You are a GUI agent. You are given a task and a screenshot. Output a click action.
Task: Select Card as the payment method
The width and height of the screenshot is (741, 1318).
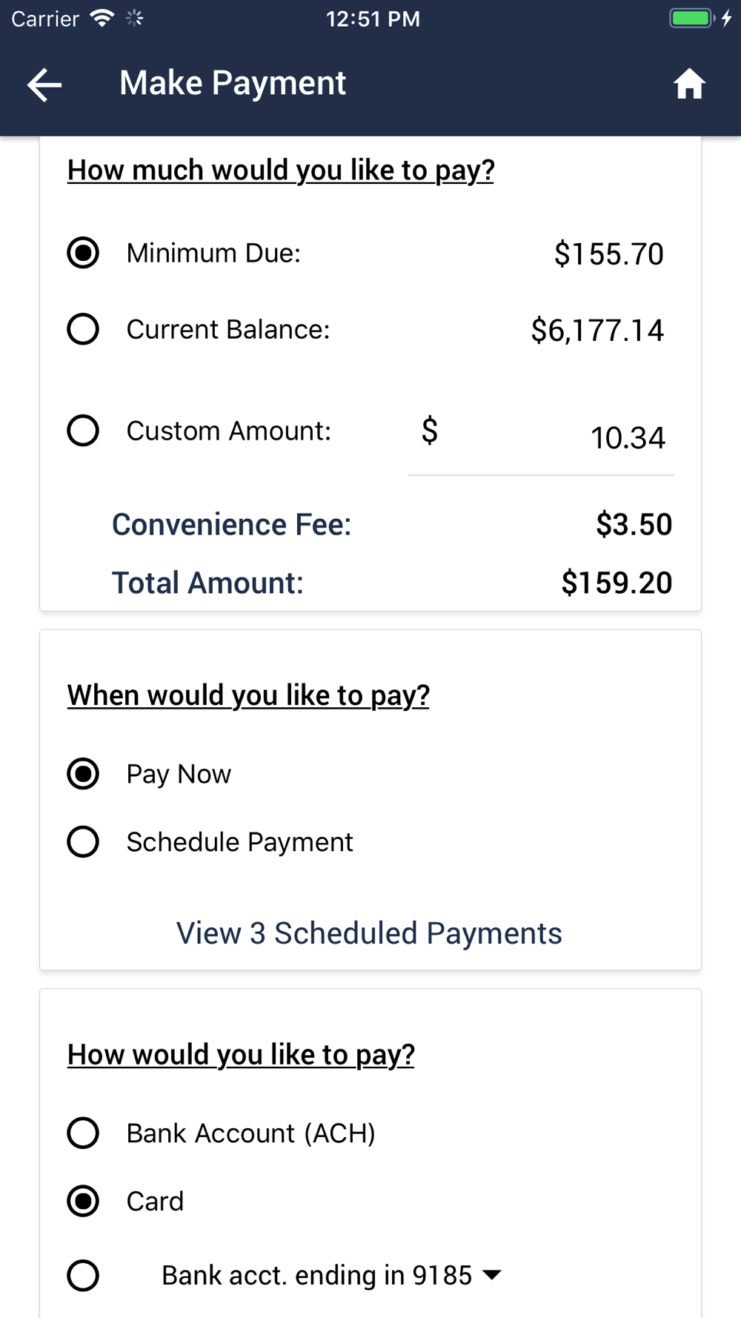(x=83, y=1202)
